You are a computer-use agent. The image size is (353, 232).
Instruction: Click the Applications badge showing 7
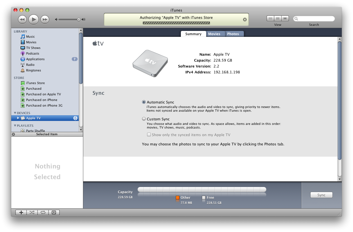(x=75, y=59)
